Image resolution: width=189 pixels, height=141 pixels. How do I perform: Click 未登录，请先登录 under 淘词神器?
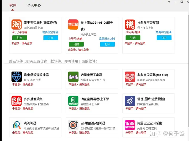tap(23, 133)
